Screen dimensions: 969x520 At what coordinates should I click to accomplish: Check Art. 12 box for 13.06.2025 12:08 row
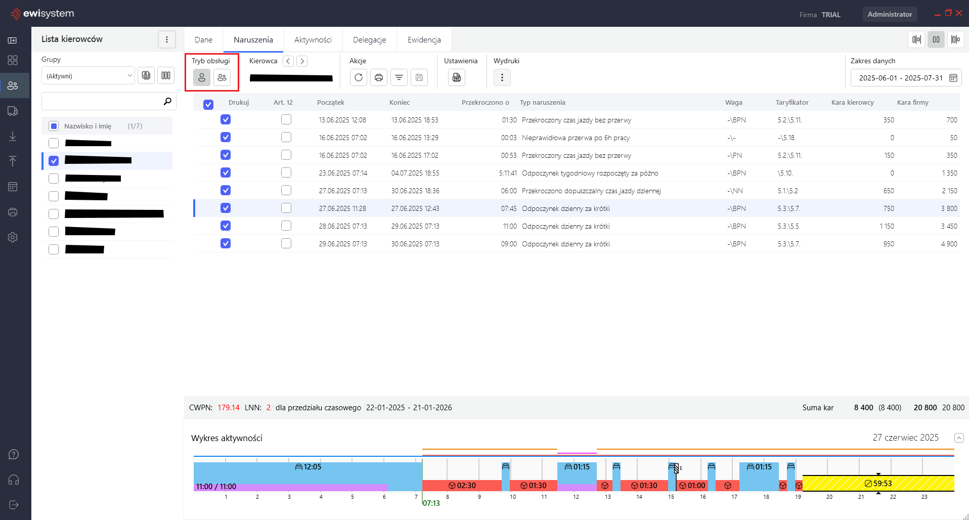point(286,119)
